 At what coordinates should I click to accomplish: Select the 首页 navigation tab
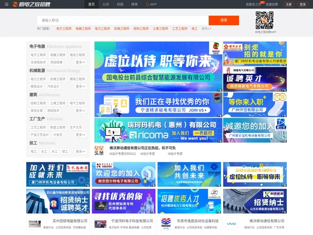(x=91, y=4)
